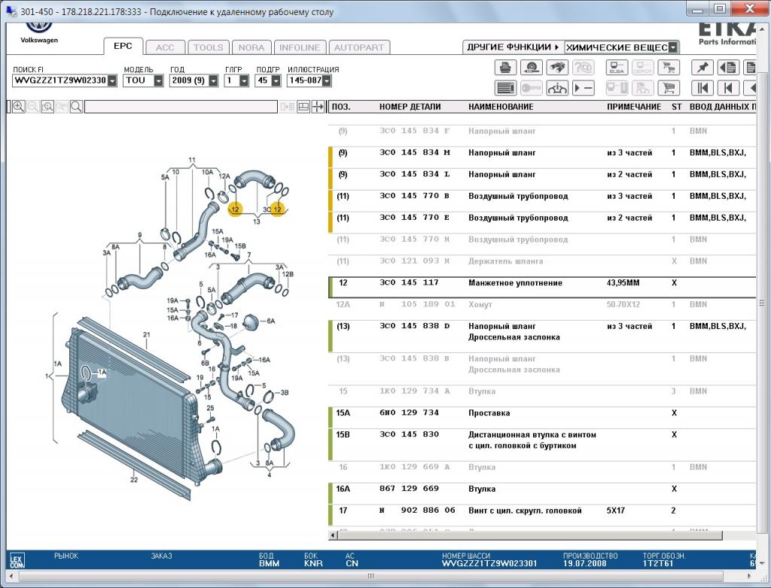Click the double shopping carts icon
The height and width of the screenshot is (588, 771).
coord(669,67)
